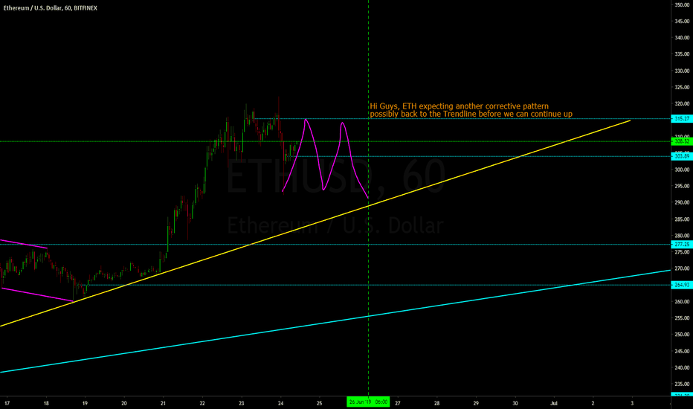
Task: Click the 340.00 value on price axis
Action: click(682, 38)
